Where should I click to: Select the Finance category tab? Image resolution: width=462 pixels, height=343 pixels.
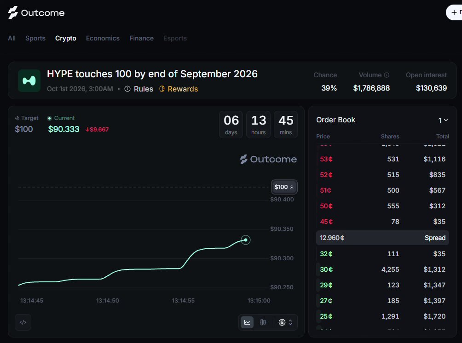click(141, 38)
